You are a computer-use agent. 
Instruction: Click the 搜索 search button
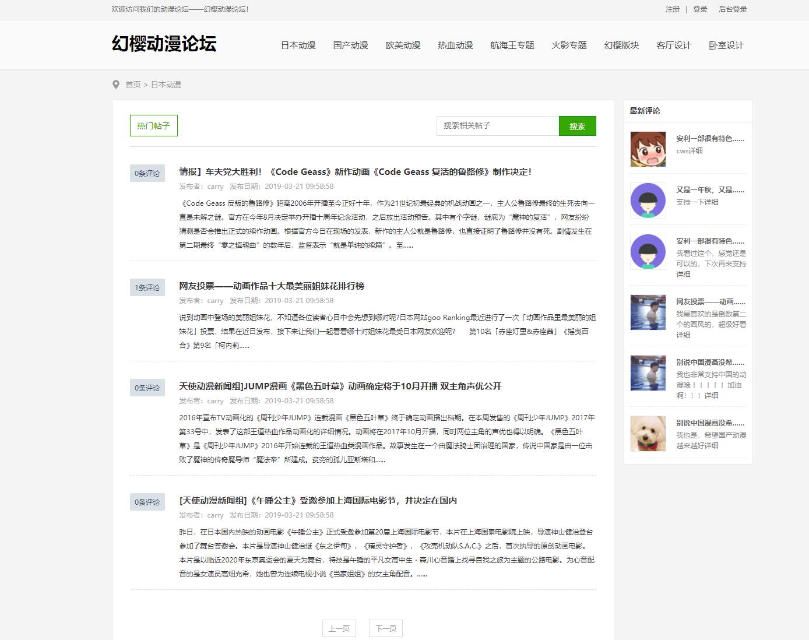point(578,125)
